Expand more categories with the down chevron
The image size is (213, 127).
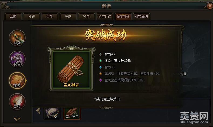point(17,119)
